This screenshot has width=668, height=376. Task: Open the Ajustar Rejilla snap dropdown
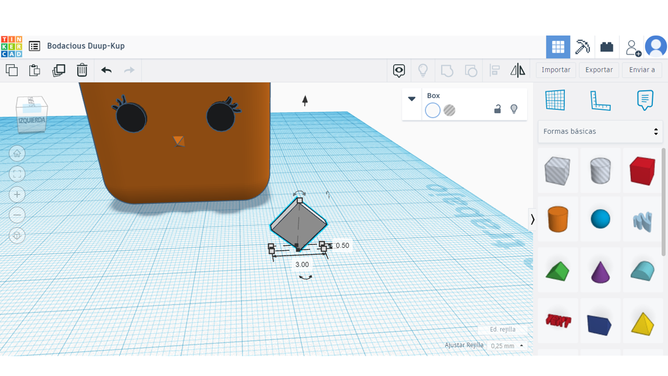click(507, 346)
